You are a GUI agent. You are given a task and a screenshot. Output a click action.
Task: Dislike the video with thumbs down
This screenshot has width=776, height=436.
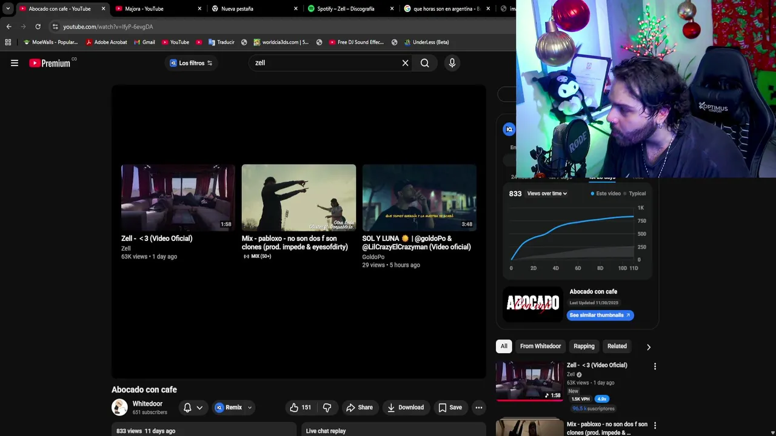pyautogui.click(x=327, y=408)
